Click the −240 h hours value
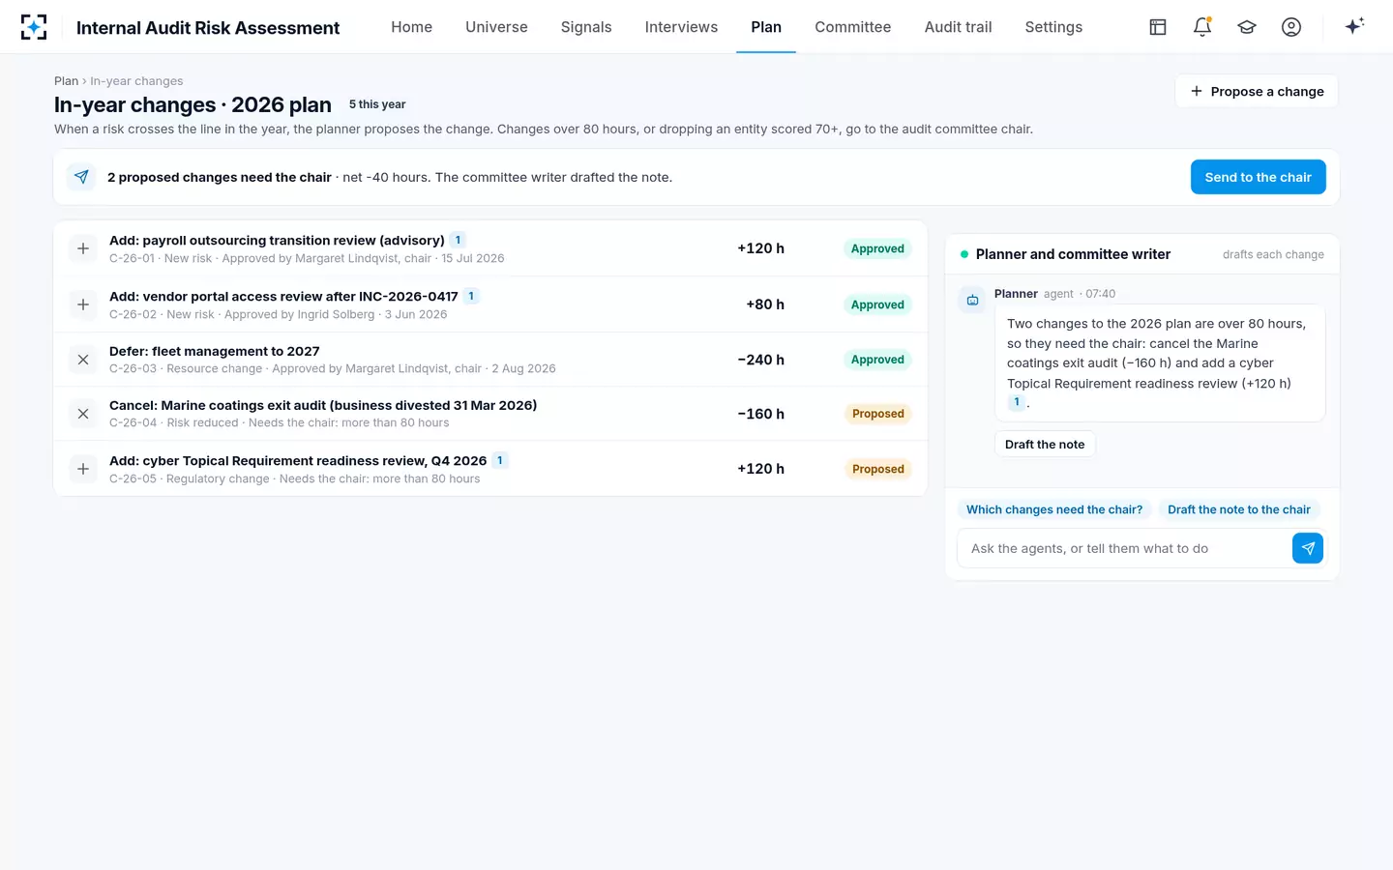1393x870 pixels. 760,360
